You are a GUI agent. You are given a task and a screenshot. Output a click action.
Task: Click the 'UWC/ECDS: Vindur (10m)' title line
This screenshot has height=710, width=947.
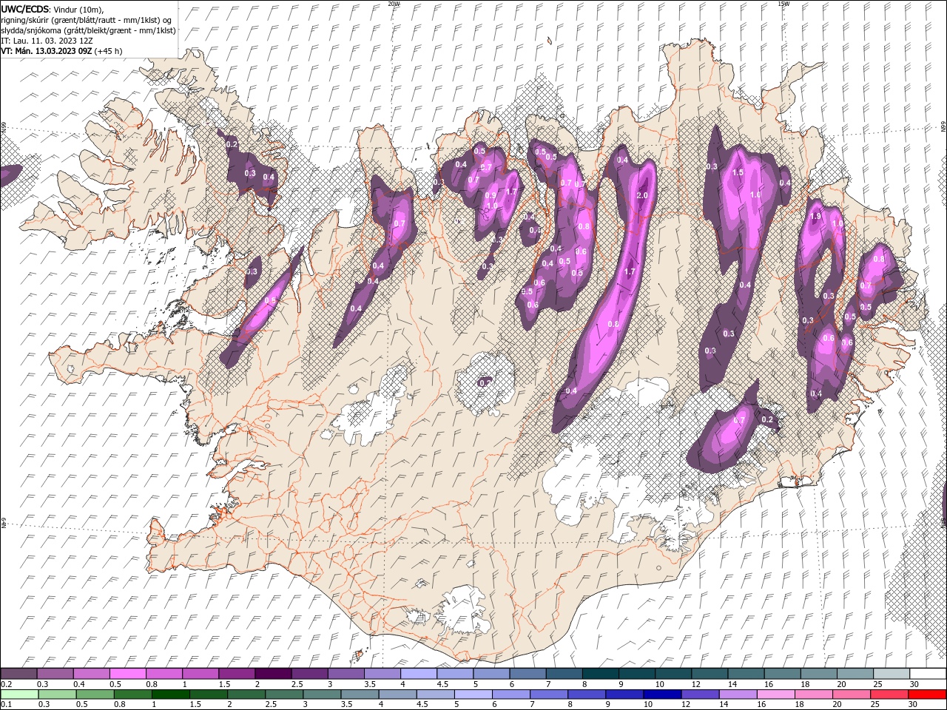point(53,9)
